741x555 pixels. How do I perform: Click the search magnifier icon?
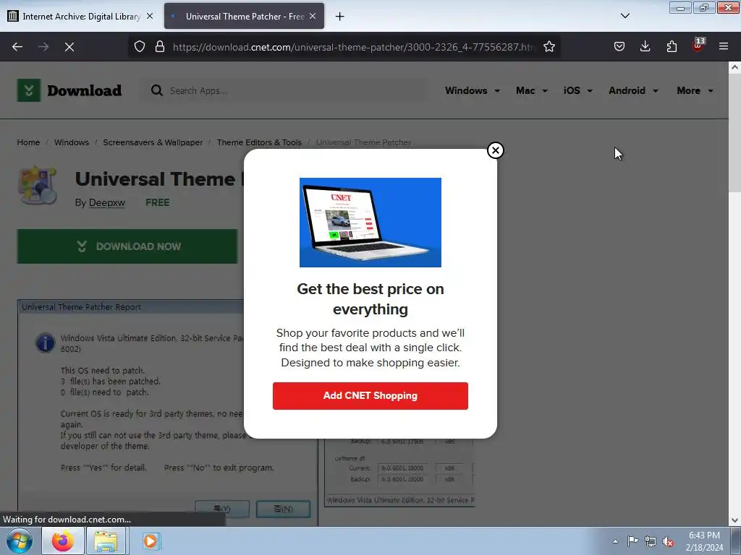pyautogui.click(x=157, y=90)
